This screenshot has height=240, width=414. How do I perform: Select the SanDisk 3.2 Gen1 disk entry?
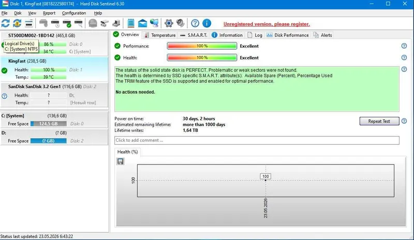click(54, 95)
